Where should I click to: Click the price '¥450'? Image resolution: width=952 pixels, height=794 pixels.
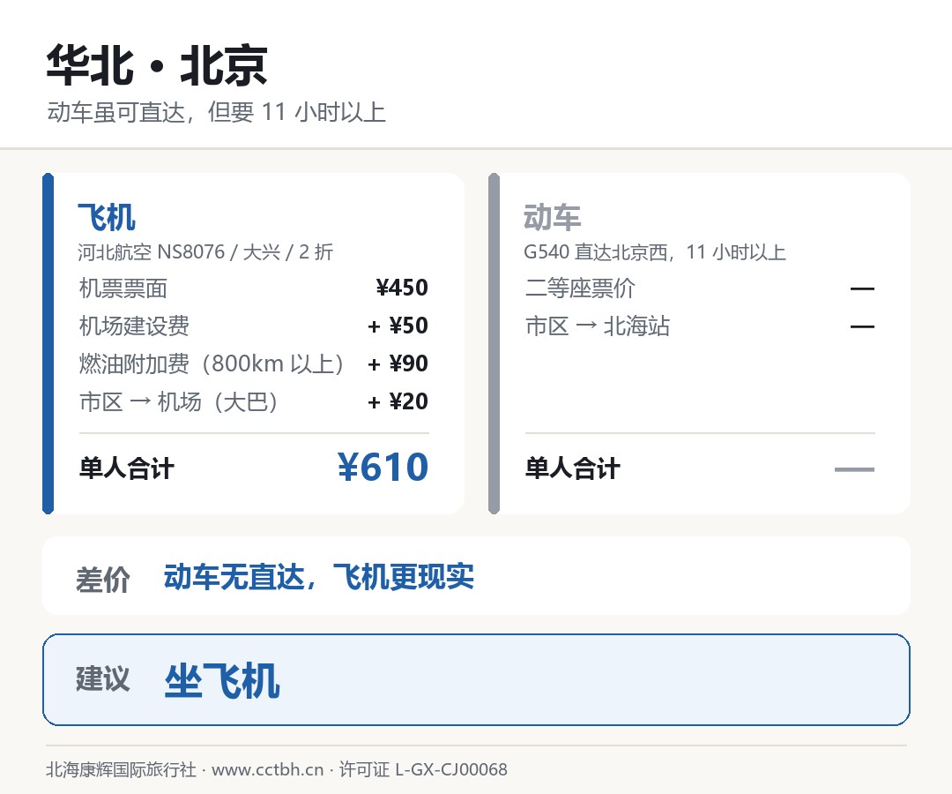click(402, 288)
